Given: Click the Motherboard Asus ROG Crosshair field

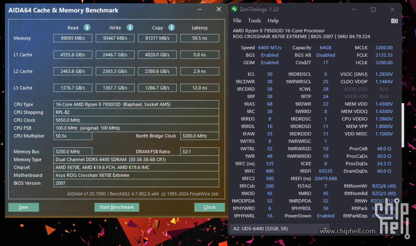Looking at the screenshot, I should [x=136, y=175].
